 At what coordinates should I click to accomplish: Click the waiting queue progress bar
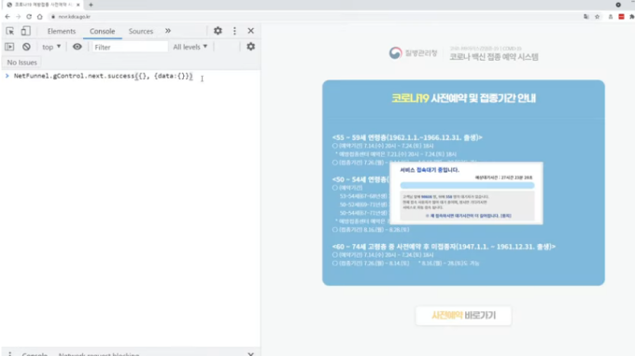pos(467,186)
